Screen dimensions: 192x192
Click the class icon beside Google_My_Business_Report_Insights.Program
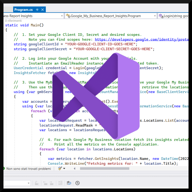(68, 16)
